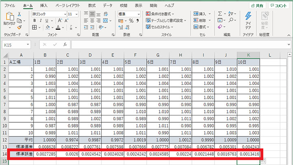Open the fill color dropdown arrow

pyautogui.click(x=52, y=28)
